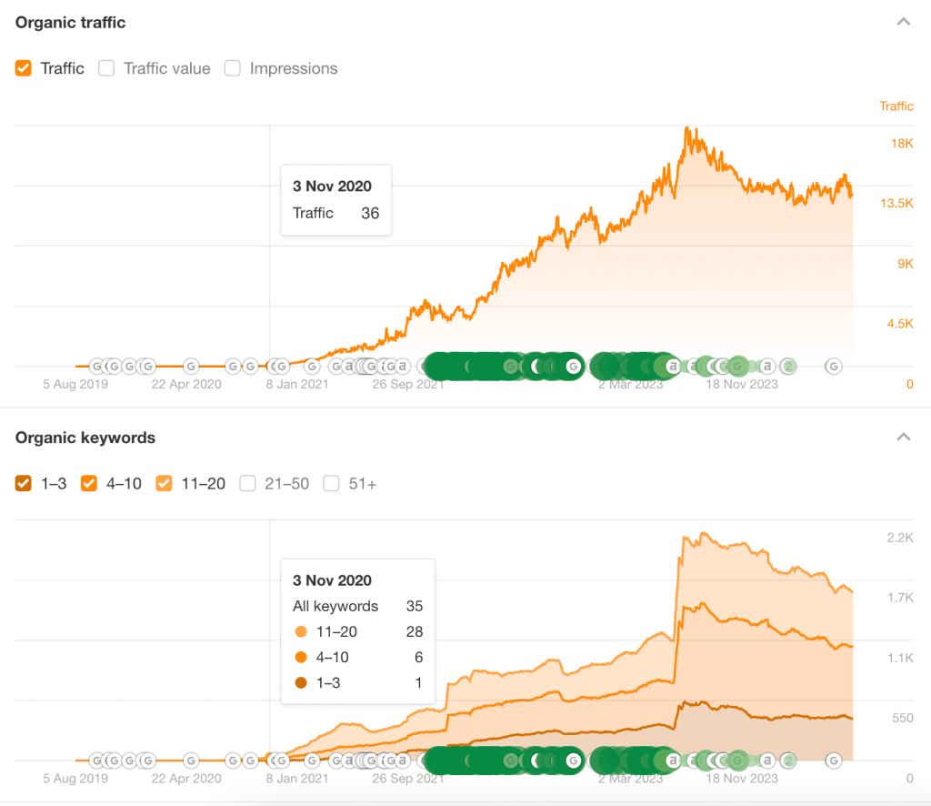931x806 pixels.
Task: Click the isolated rightmost update marker on the keywords chart
Action: [833, 760]
